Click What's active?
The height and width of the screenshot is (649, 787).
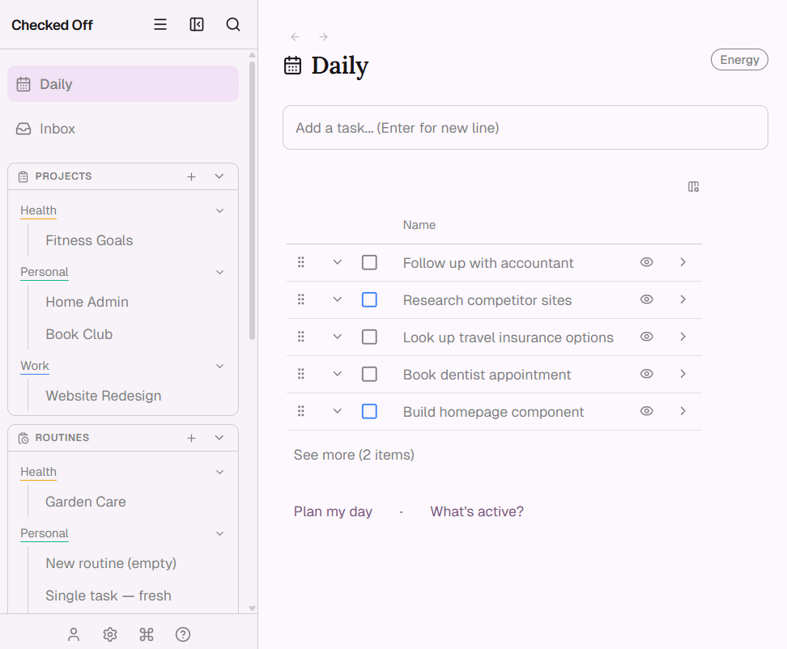[x=477, y=511]
